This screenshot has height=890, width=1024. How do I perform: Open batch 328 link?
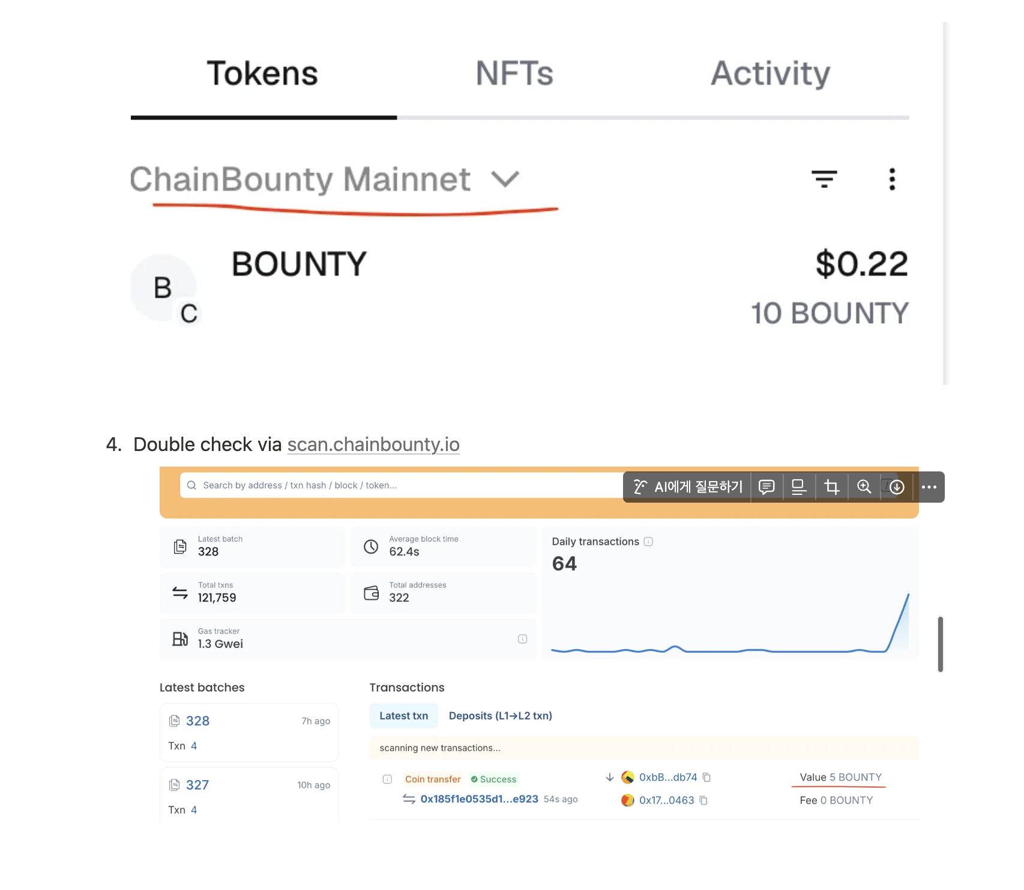(x=197, y=721)
